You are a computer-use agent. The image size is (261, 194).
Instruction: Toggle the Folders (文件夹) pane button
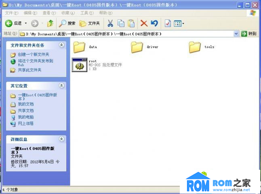[90, 23]
